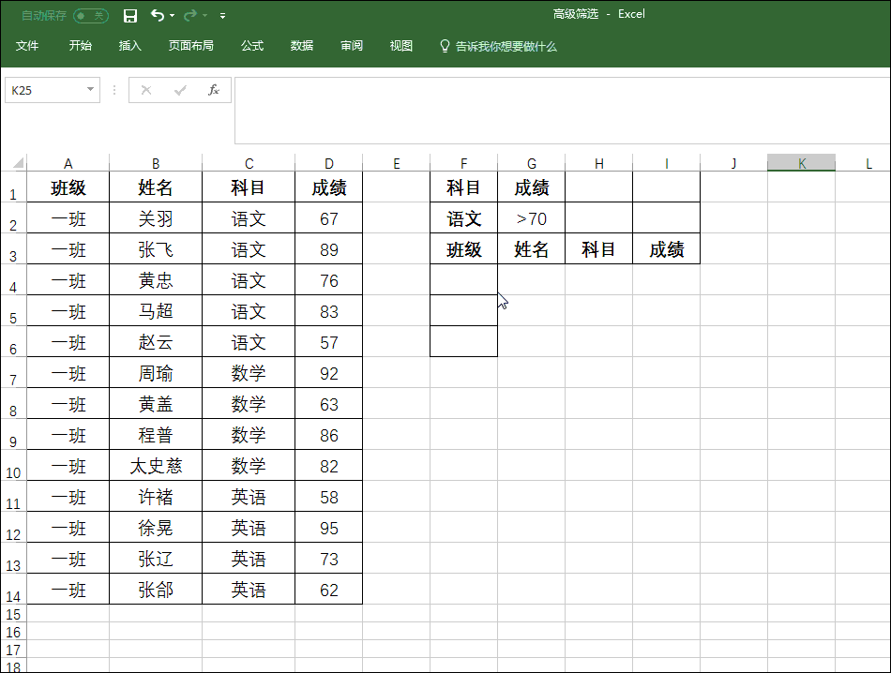Click cell with name 张辽
The image size is (891, 673).
156,559
